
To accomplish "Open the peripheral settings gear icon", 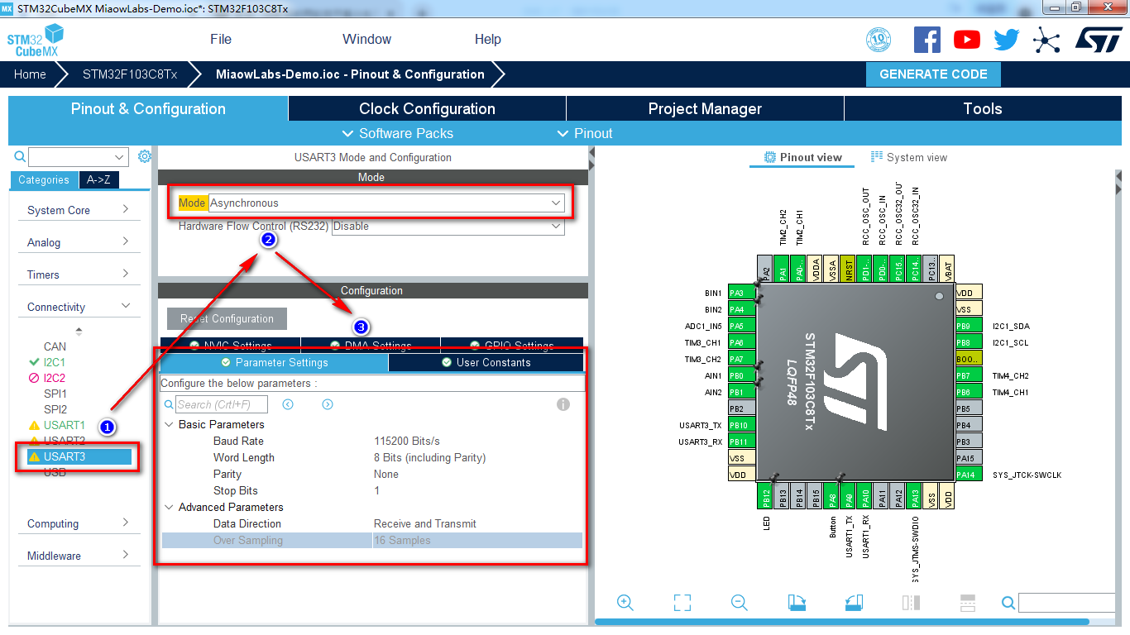I will click(x=145, y=156).
